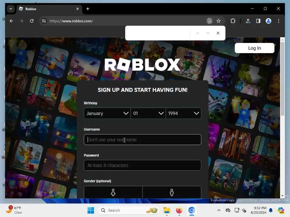
Task: Click the taskbar Search box
Action: pos(129,210)
